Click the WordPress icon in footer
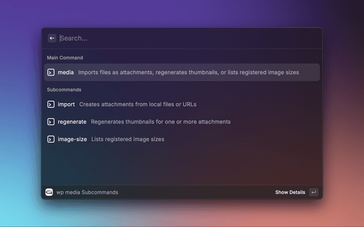 tap(49, 192)
